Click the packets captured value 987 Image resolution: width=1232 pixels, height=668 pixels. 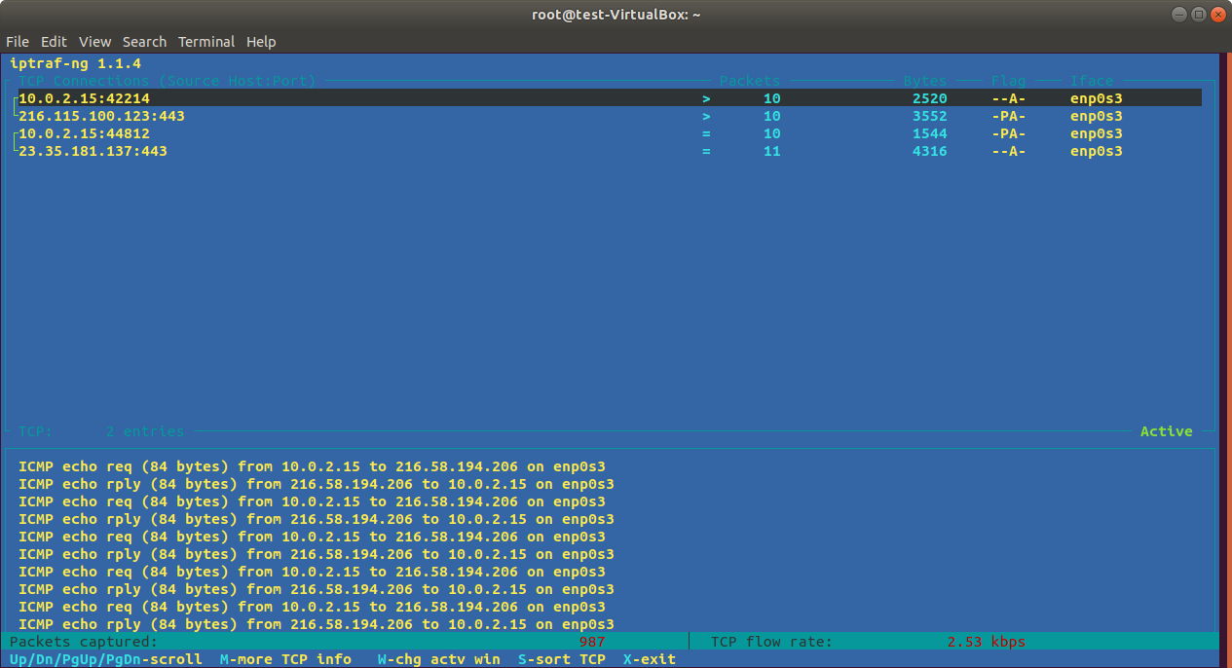click(x=592, y=642)
